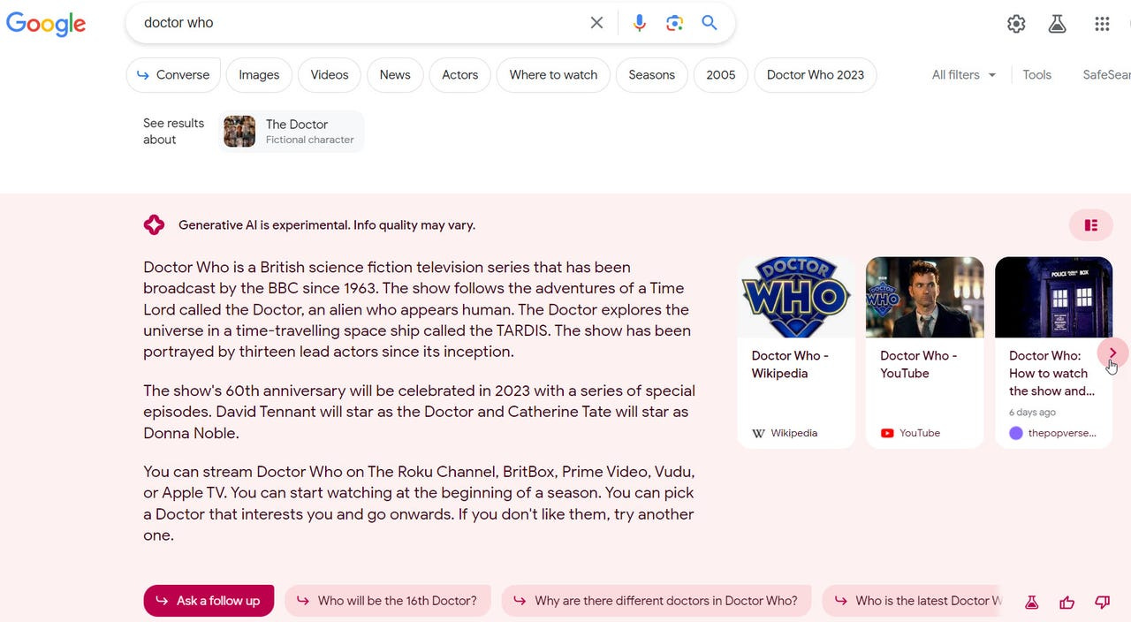Viewport: 1131px width, 622px height.
Task: Open the SafeSearch setting
Action: coord(1106,75)
